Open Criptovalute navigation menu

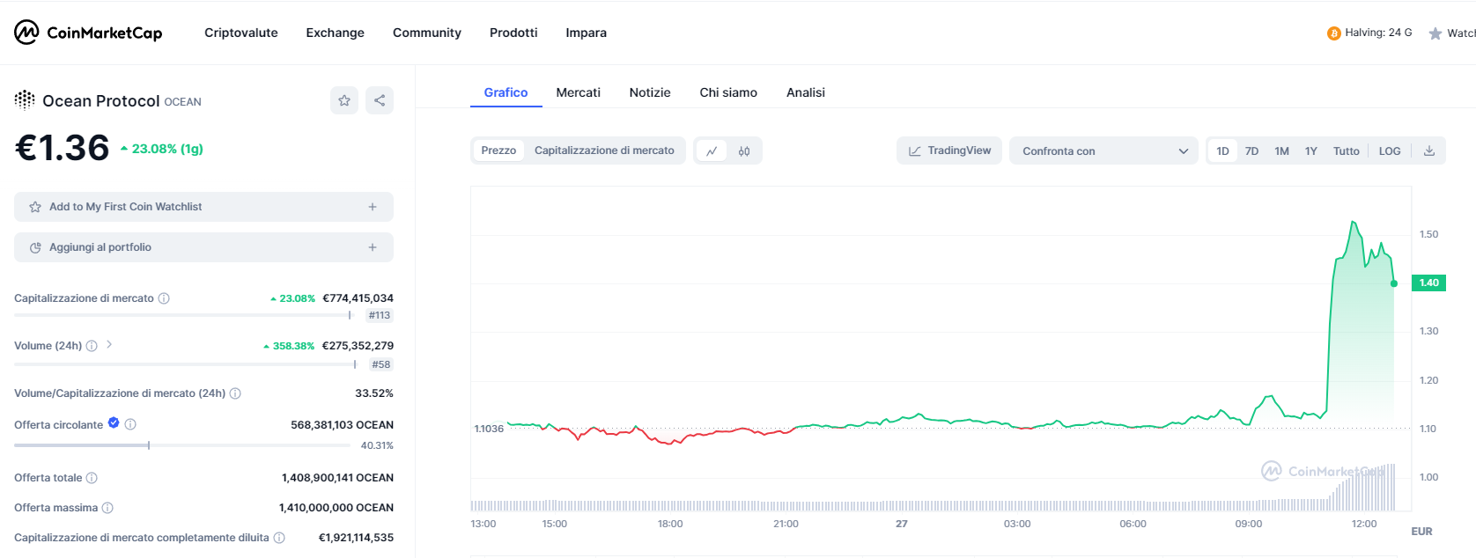(x=240, y=33)
